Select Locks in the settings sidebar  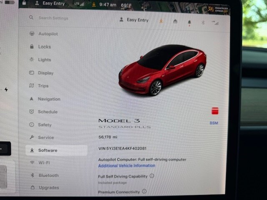coord(44,47)
